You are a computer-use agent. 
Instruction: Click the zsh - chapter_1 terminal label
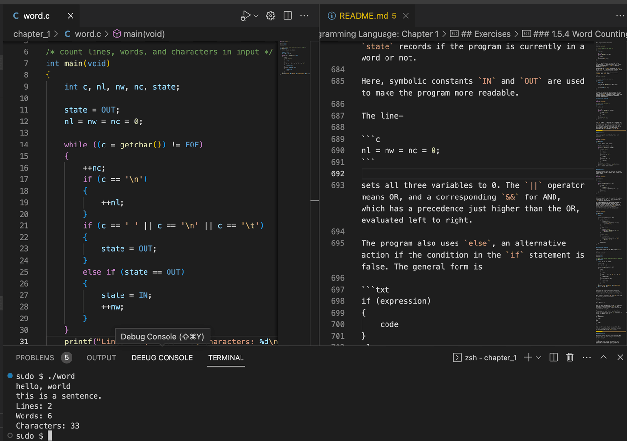[x=490, y=358]
